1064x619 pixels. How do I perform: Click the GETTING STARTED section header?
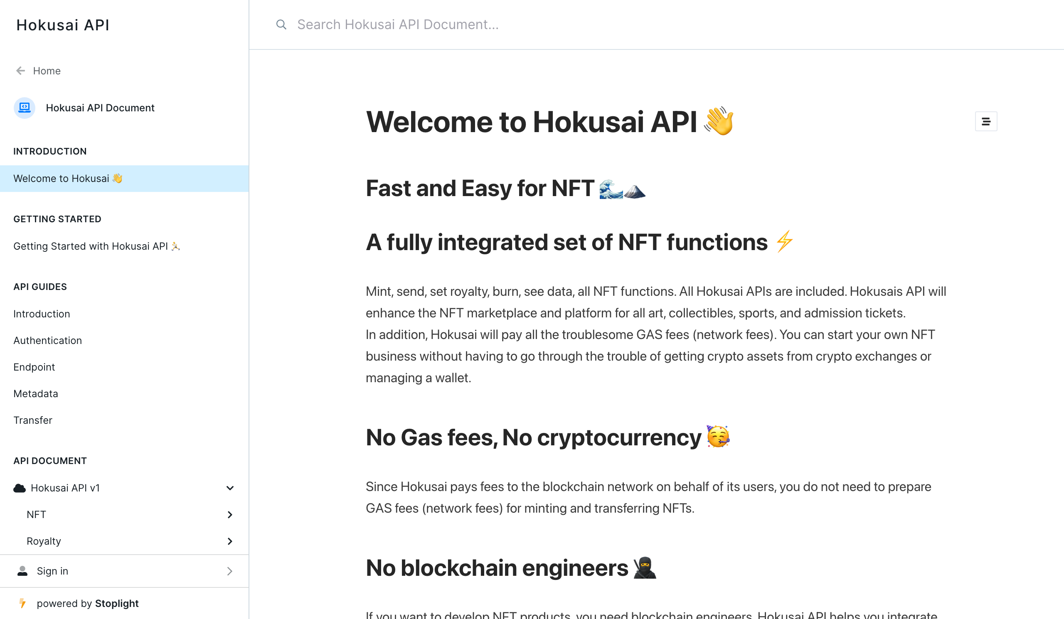coord(57,219)
